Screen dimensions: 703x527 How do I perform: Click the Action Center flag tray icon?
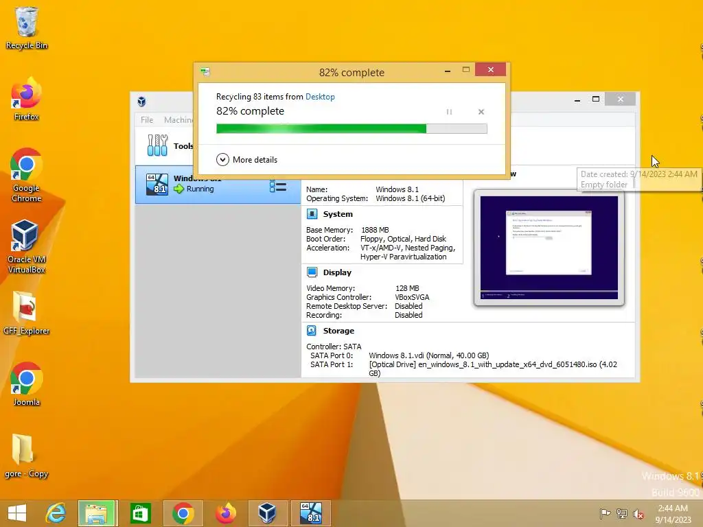(x=605, y=513)
